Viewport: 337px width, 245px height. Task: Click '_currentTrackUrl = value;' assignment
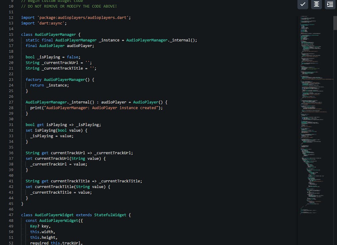[x=59, y=164]
